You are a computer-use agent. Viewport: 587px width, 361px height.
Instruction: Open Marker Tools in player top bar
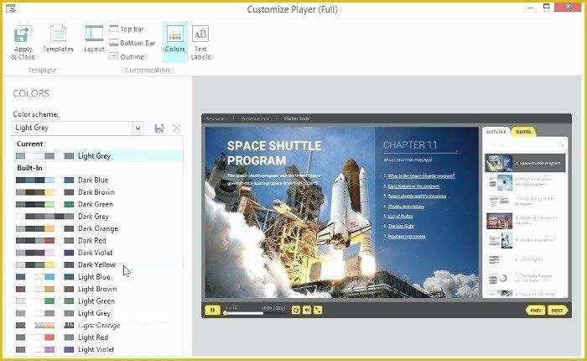pos(297,118)
